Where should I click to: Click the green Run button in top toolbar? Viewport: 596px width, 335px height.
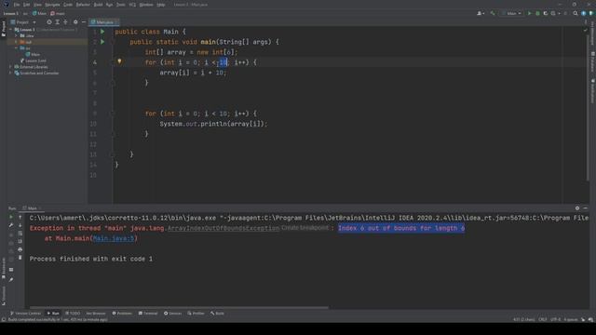[529, 13]
